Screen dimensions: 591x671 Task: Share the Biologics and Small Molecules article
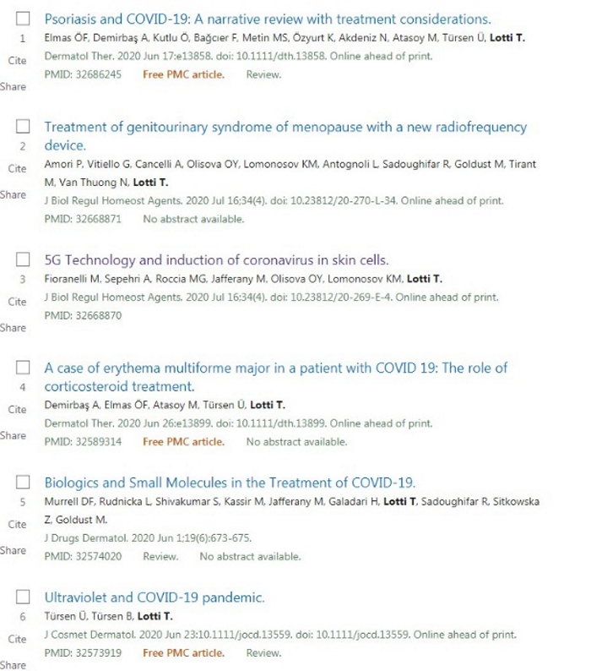(13, 550)
